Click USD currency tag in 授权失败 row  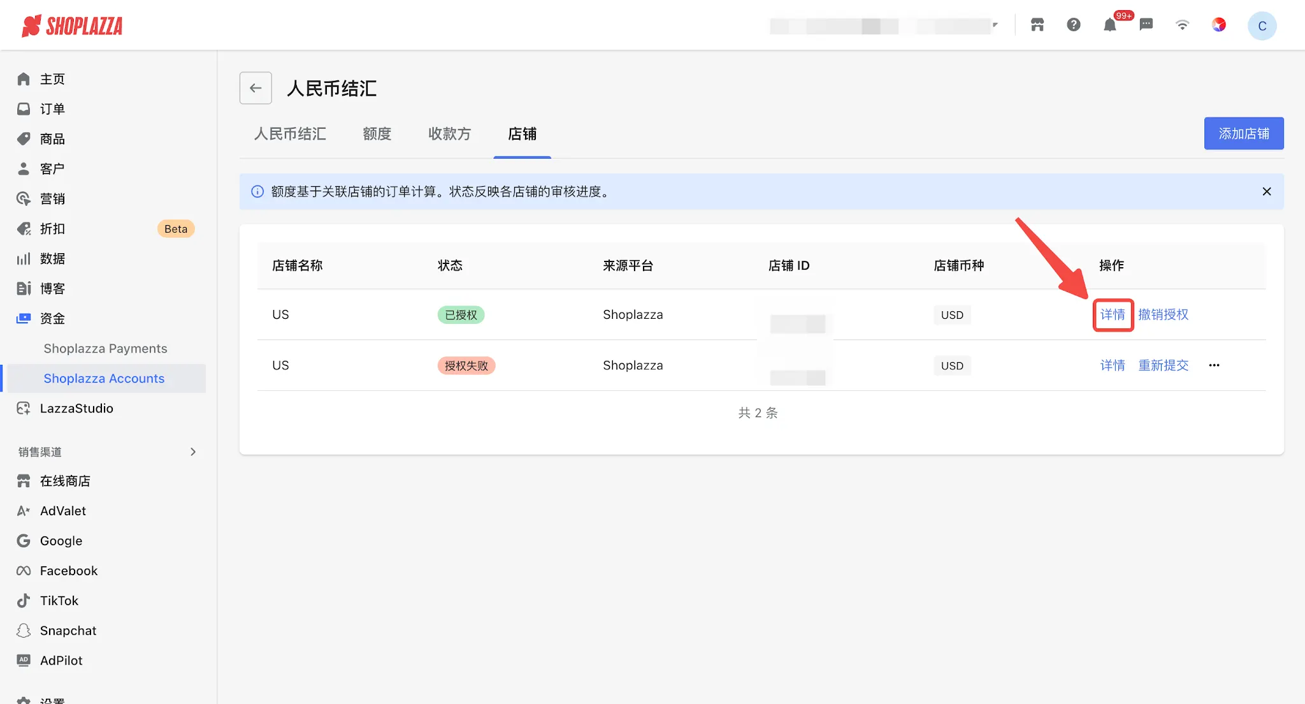tap(952, 366)
